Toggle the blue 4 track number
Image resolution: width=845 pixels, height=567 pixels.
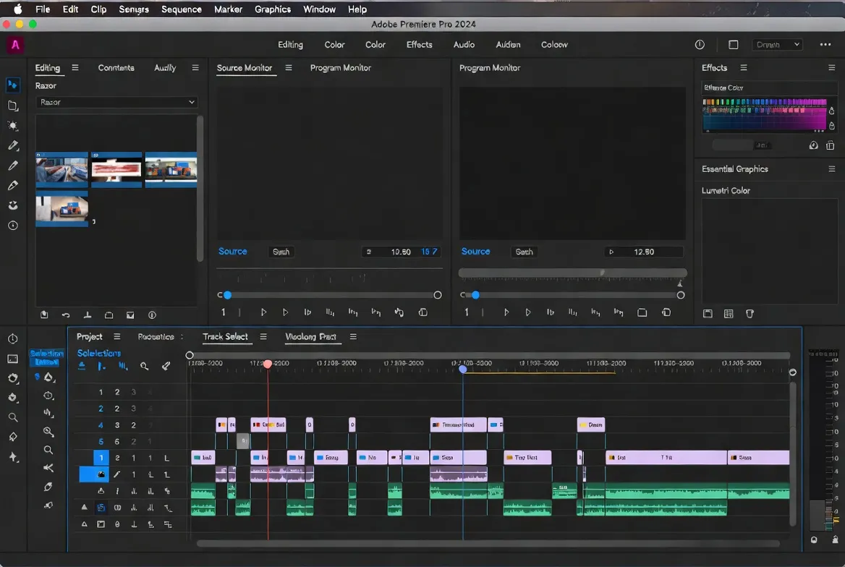pos(101,425)
